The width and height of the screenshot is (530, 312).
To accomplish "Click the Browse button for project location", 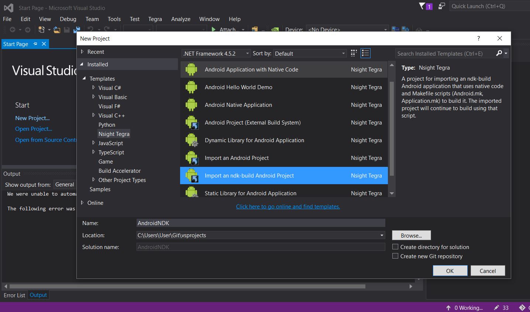I will [x=411, y=235].
